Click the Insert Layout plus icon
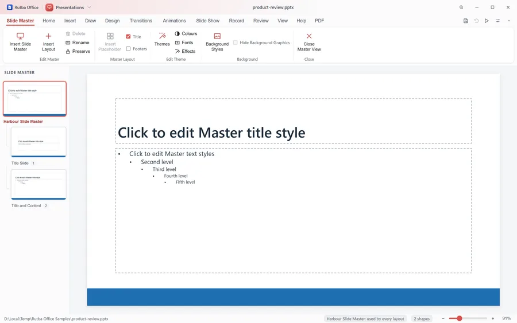 tap(48, 36)
